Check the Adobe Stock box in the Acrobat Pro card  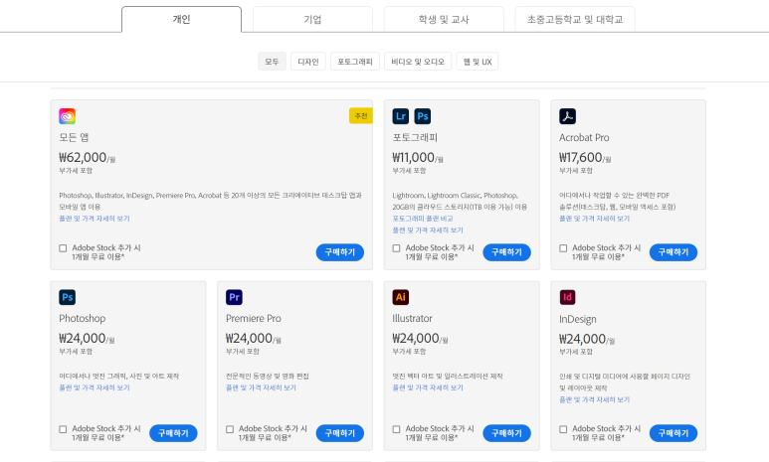tap(563, 248)
